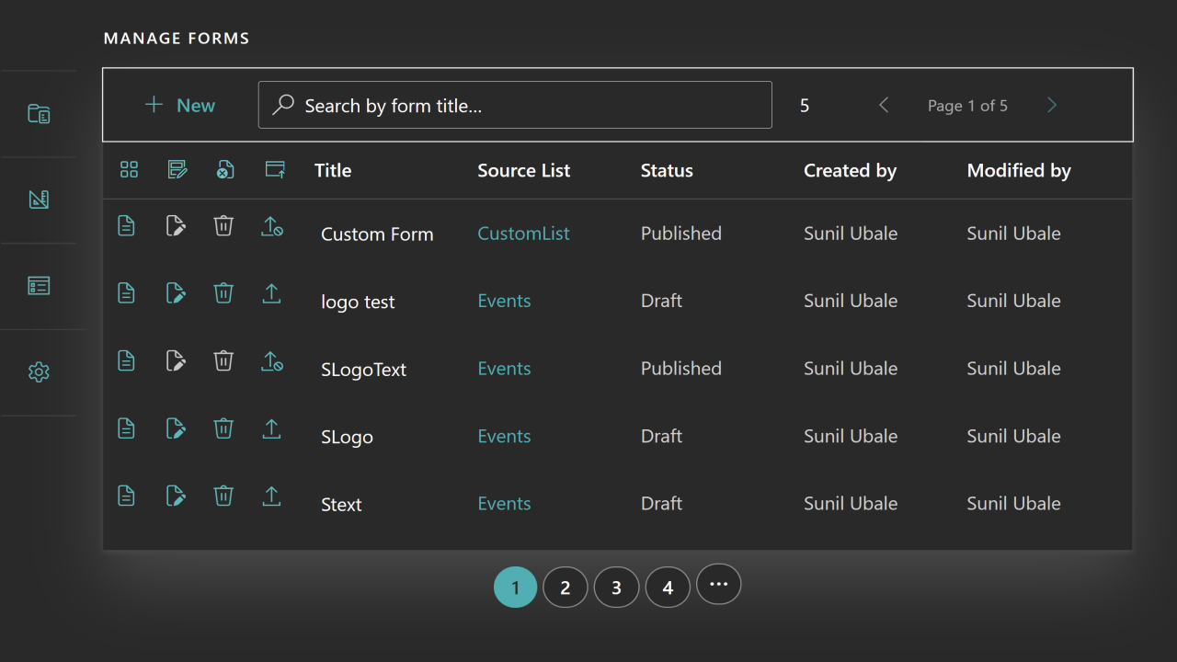
Task: Show more pages ellipsis button
Action: pos(719,584)
